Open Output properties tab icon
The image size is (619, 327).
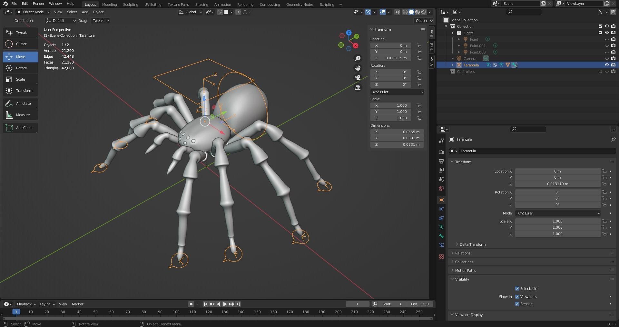tap(441, 161)
